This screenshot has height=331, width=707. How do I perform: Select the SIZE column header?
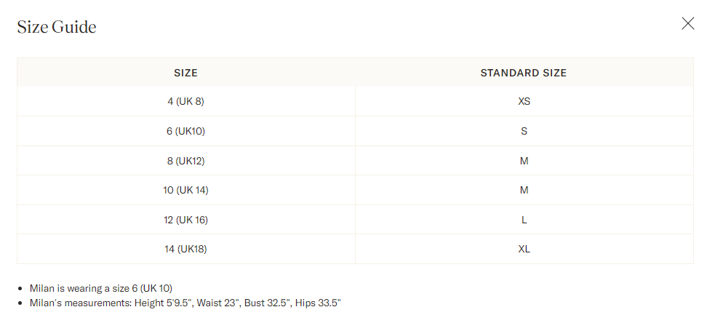[185, 73]
